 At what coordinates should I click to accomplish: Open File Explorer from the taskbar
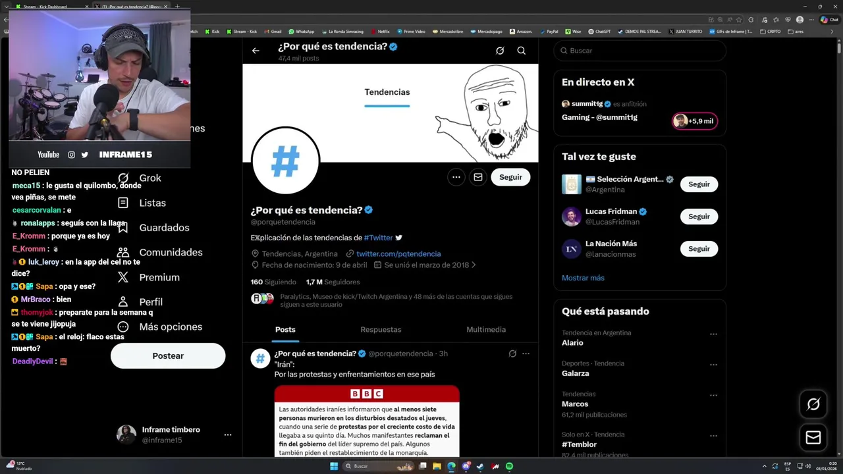[437, 466]
